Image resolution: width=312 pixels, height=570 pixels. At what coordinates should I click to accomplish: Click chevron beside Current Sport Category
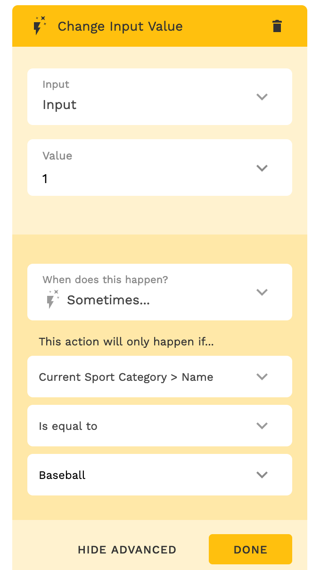262,377
